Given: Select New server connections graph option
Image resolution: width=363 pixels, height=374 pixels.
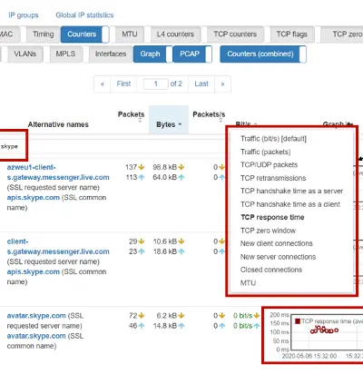Looking at the screenshot, I should [x=278, y=257].
